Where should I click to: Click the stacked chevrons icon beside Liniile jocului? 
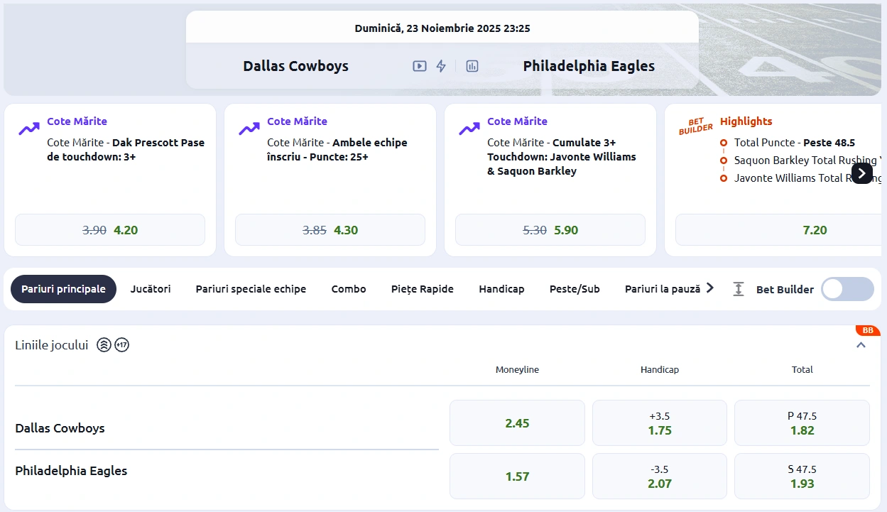click(104, 345)
